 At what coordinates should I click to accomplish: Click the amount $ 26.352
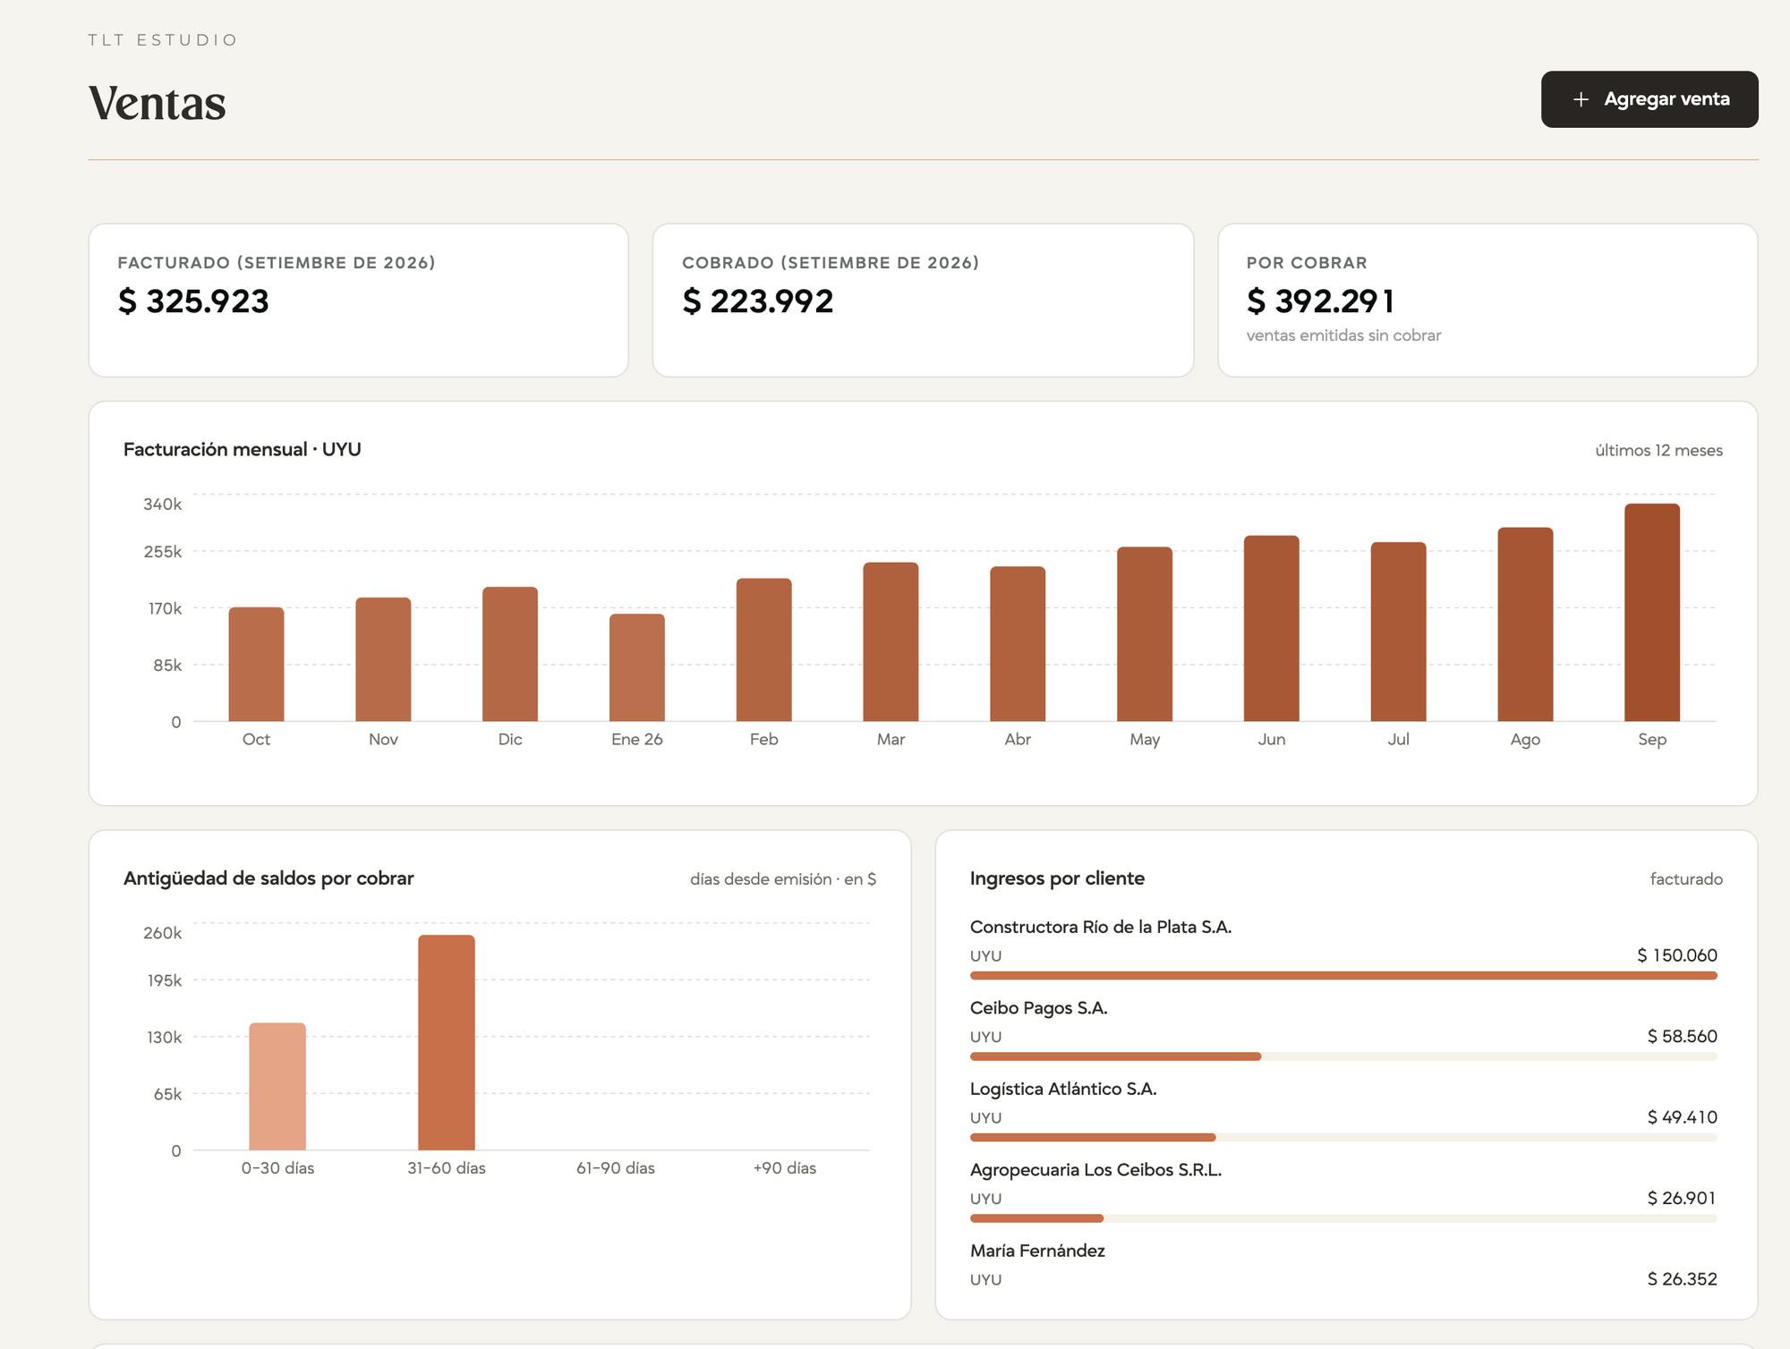[1682, 1279]
